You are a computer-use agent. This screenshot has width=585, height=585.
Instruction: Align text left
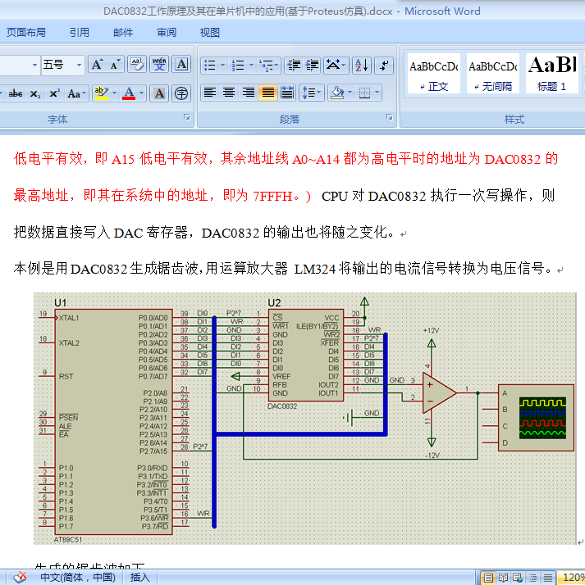click(210, 93)
